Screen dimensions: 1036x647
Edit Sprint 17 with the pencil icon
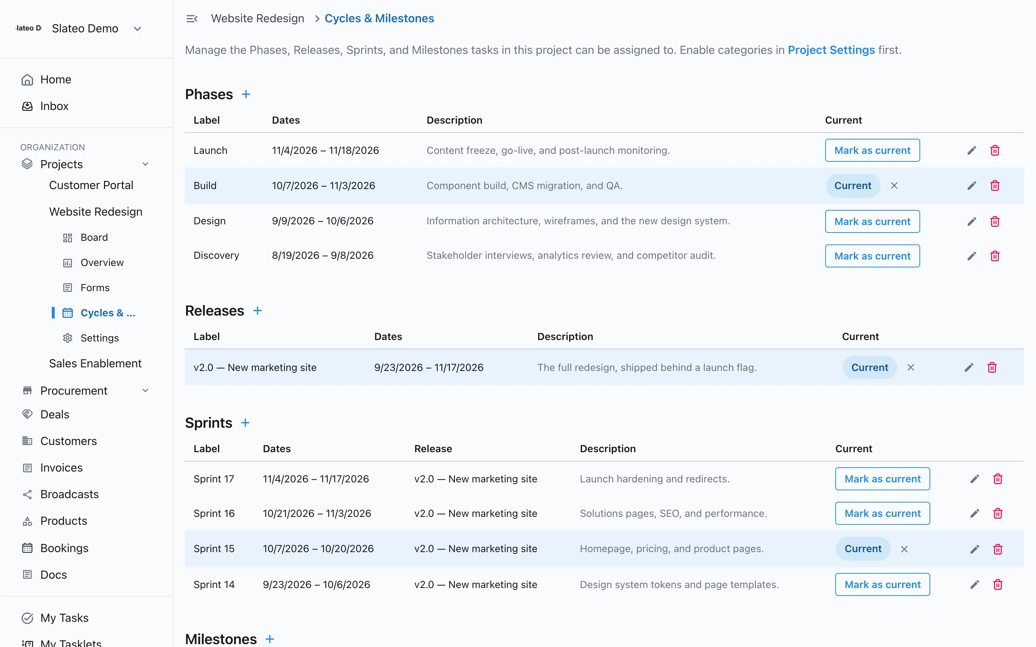[975, 479]
